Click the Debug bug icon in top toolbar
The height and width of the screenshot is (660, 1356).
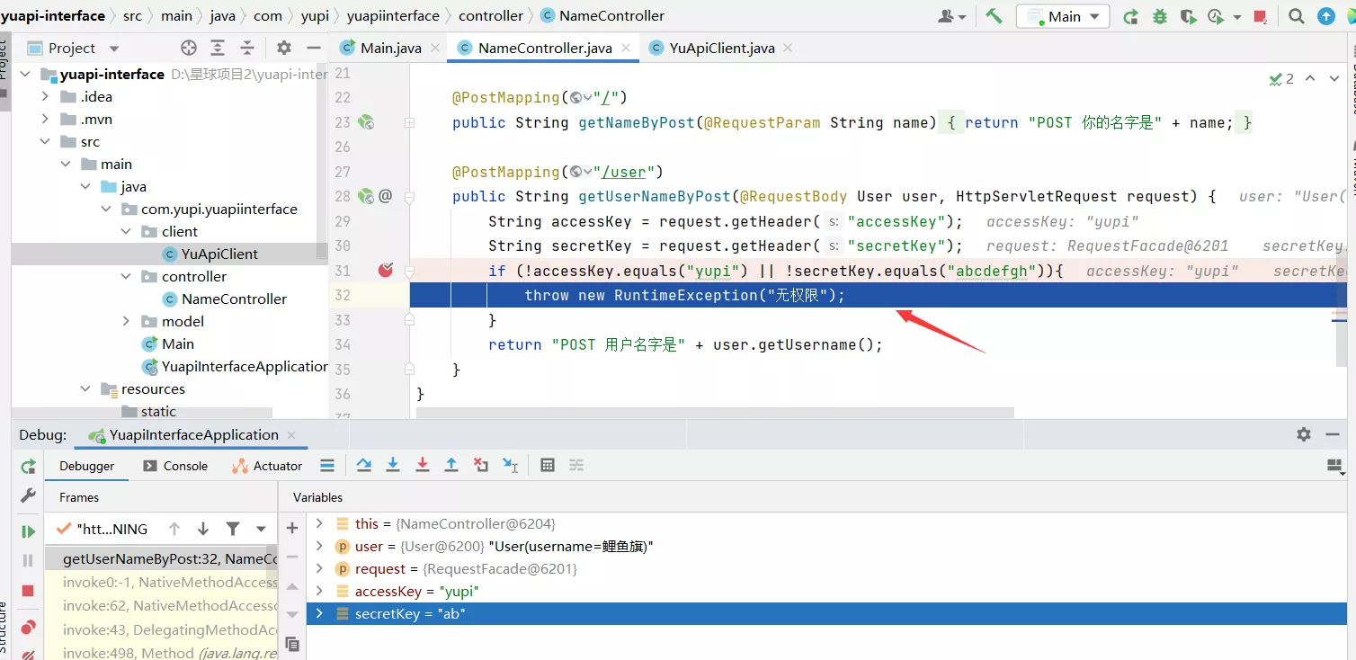point(1160,16)
